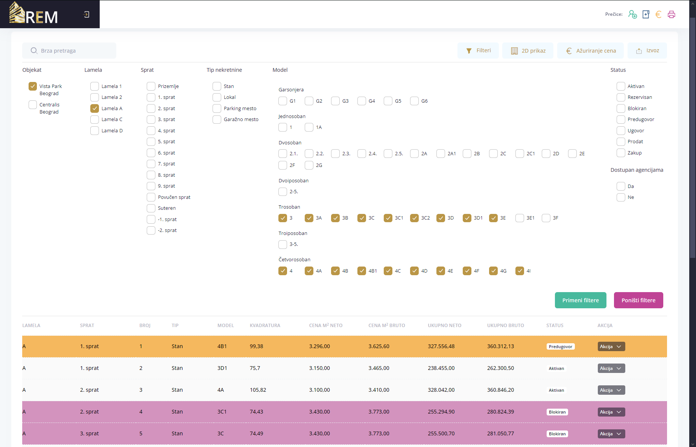
Task: Click the Primeni filtere button
Action: pyautogui.click(x=581, y=300)
